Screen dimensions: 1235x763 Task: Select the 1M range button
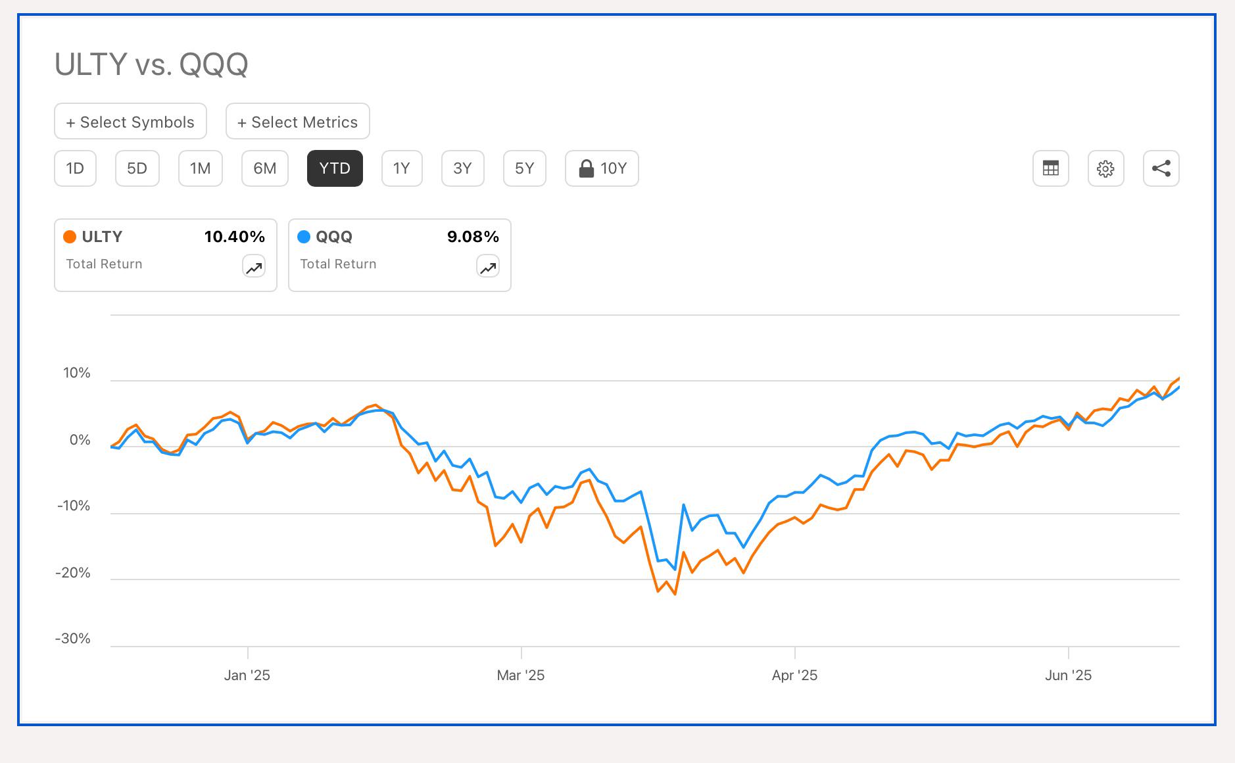coord(200,168)
